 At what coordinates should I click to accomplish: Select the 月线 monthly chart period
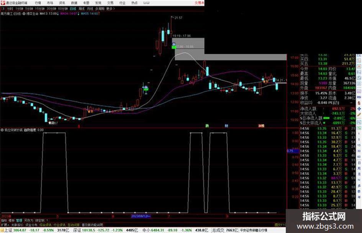point(90,8)
